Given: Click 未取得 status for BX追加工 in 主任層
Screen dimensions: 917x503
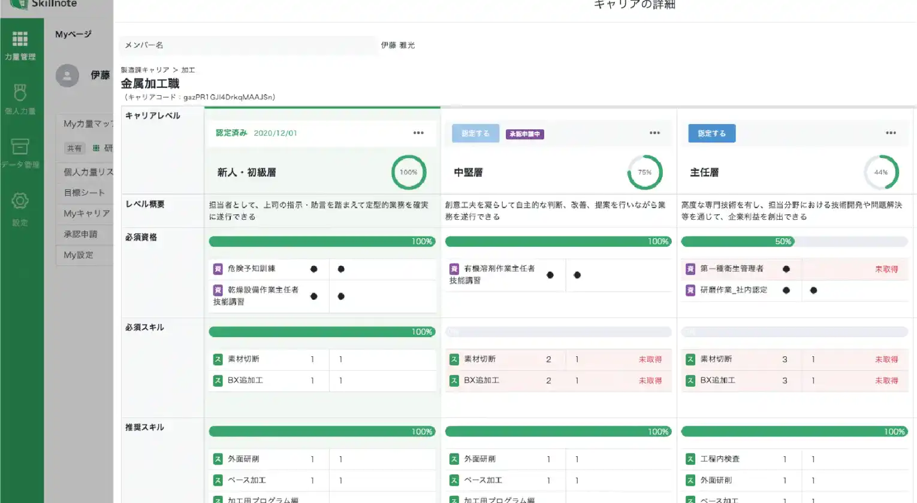Looking at the screenshot, I should tap(886, 381).
